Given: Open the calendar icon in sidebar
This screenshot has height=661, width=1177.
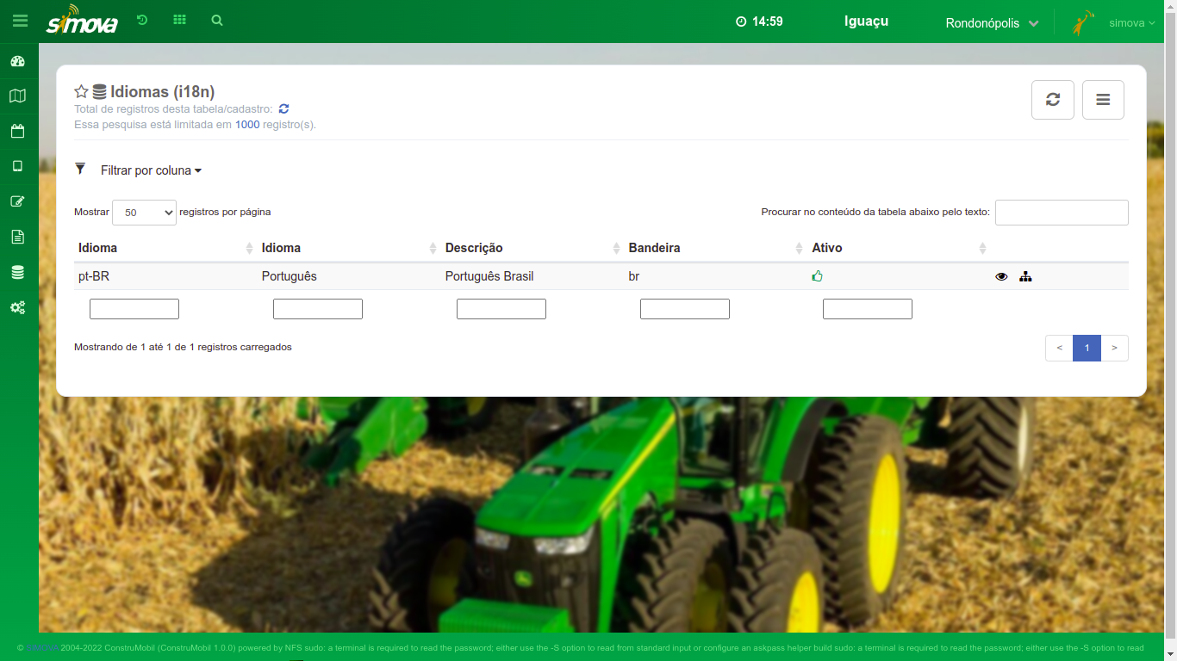Looking at the screenshot, I should [x=17, y=132].
